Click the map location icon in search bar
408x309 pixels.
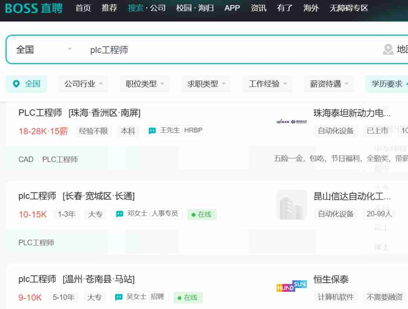click(388, 49)
